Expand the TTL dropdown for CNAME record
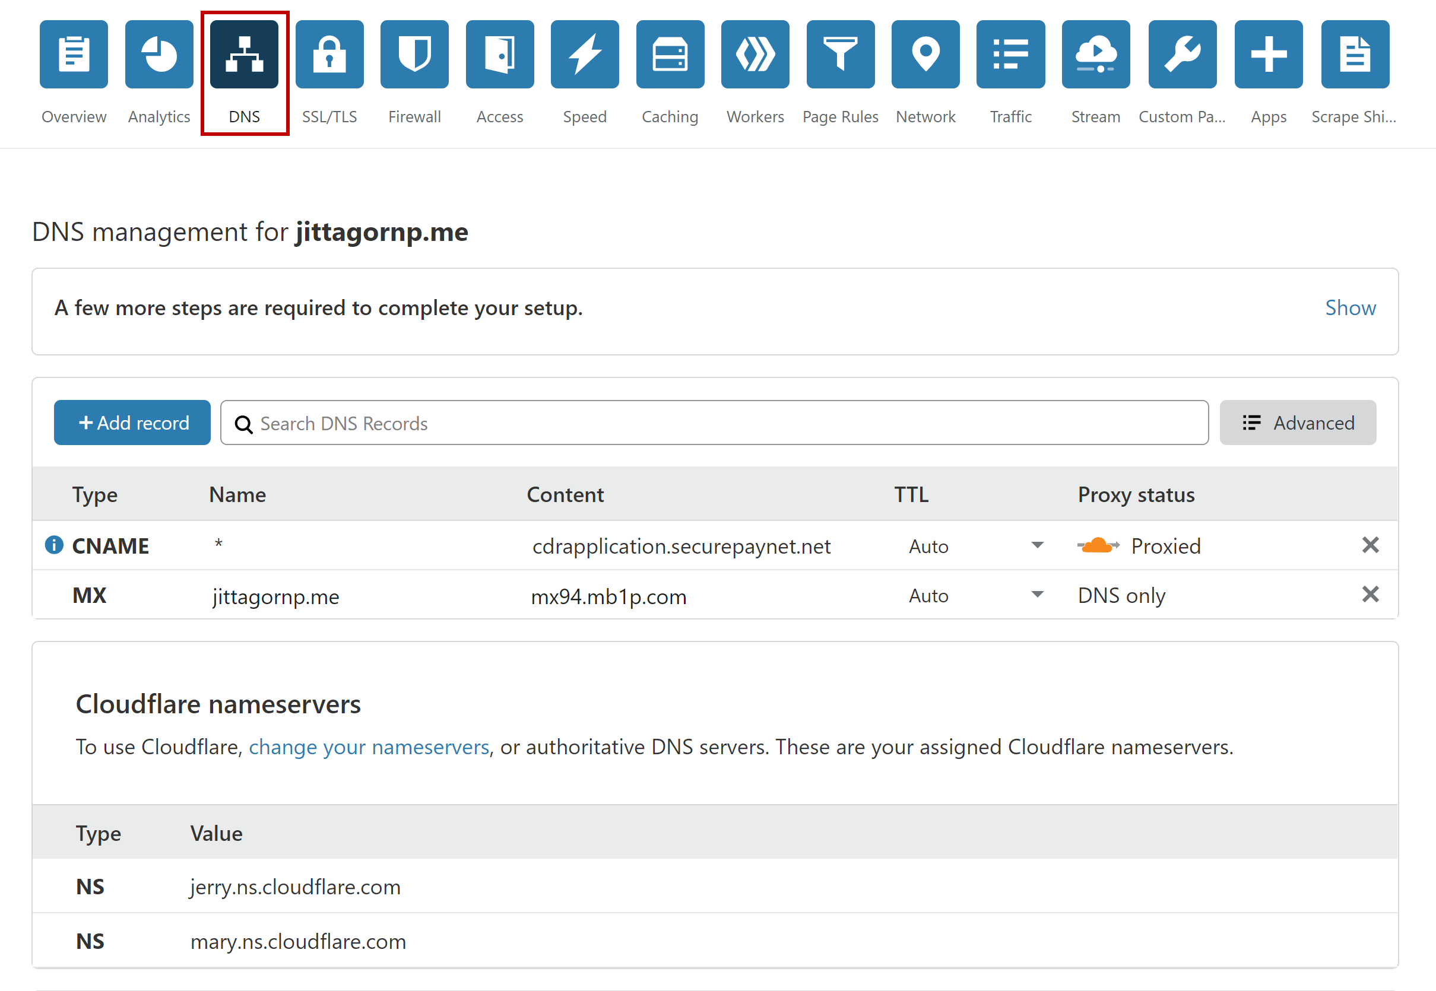Viewport: 1436px width, 991px height. [1036, 545]
